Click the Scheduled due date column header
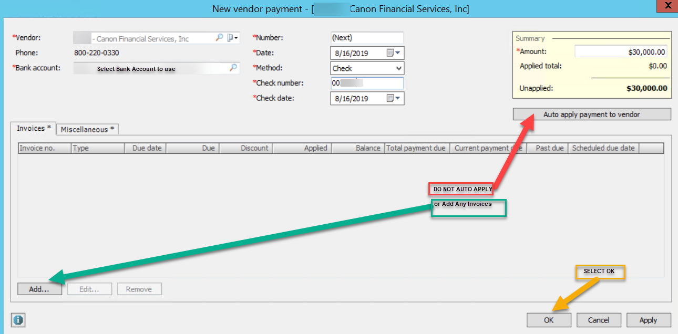Screen dimensions: 678x334 click(x=603, y=148)
